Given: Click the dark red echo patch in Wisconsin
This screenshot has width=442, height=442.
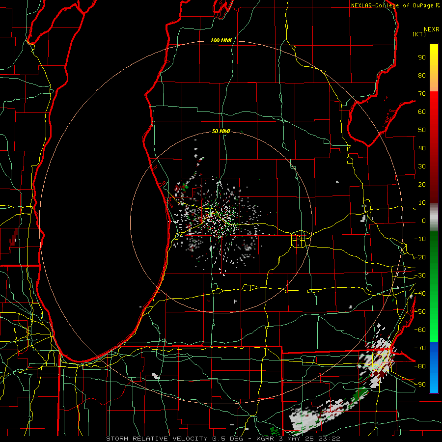Looking at the screenshot, I should tap(14, 237).
